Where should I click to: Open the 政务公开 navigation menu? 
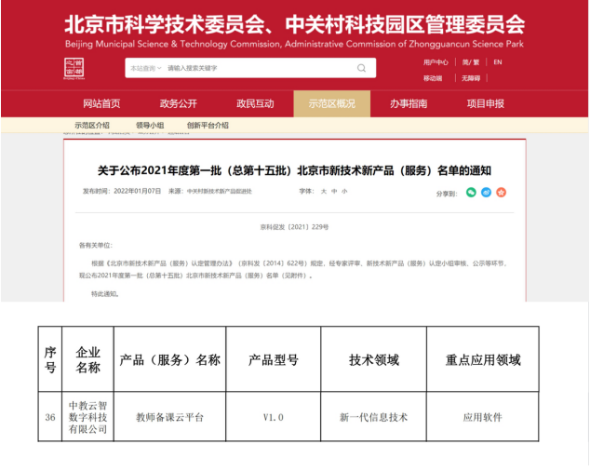click(178, 103)
